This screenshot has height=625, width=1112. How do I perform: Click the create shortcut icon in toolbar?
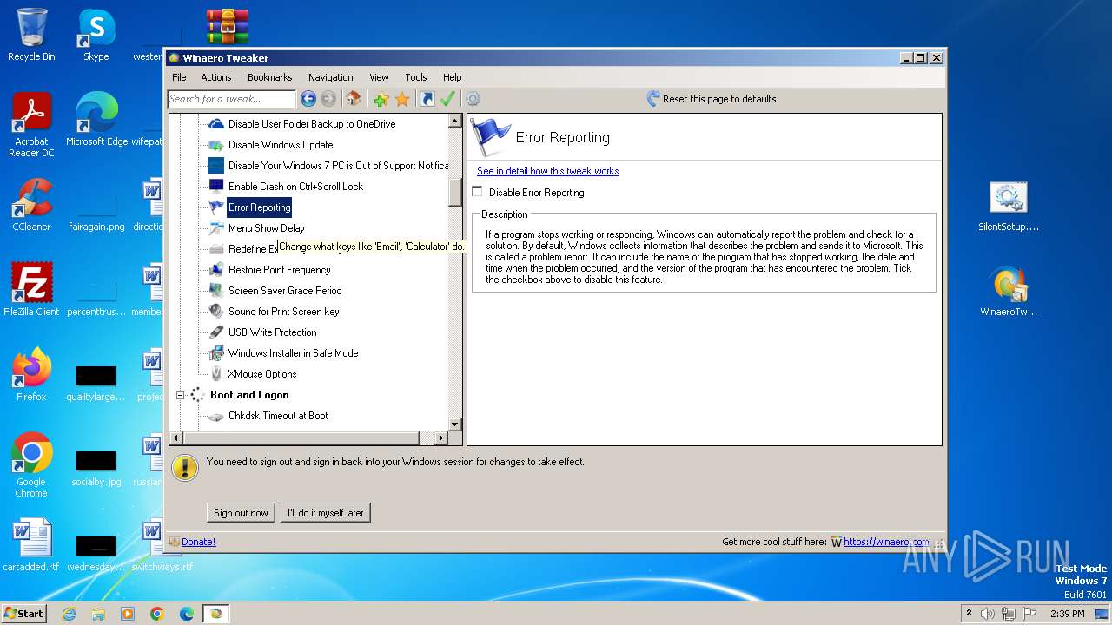[427, 99]
